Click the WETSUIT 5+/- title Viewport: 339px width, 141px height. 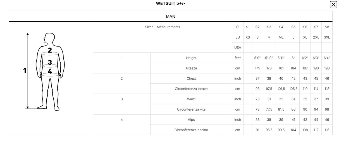171,4
